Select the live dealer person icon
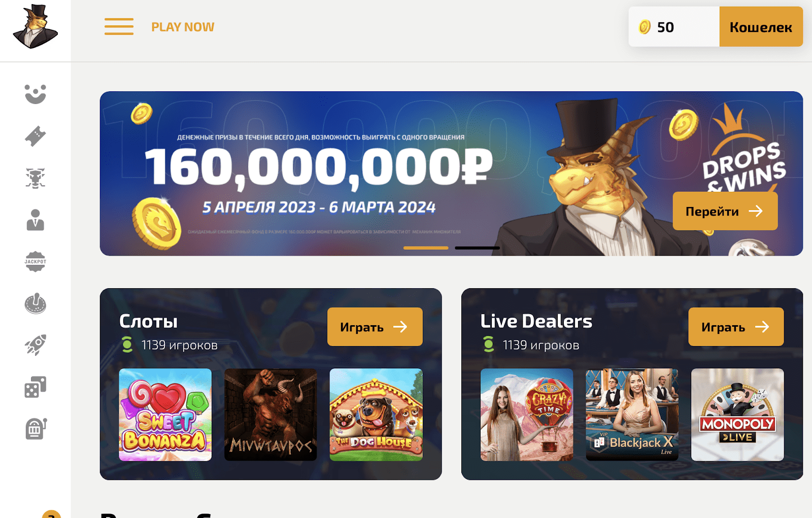Viewport: 812px width, 518px height. pyautogui.click(x=36, y=220)
